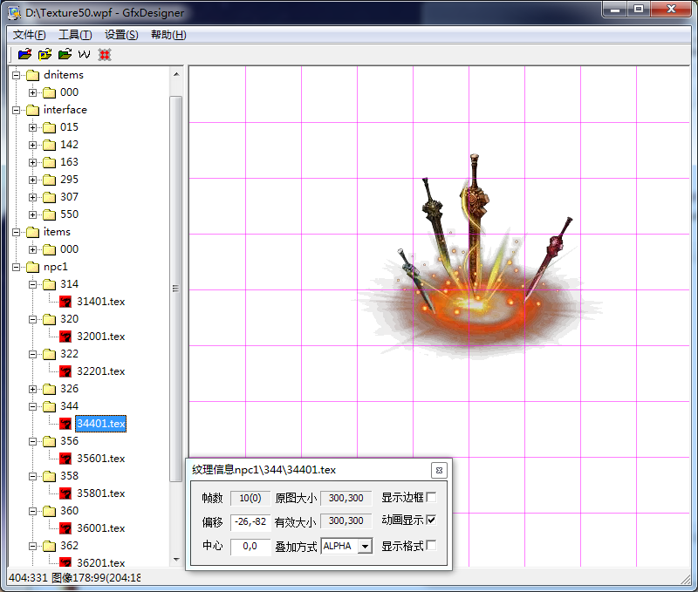Enable the 显示边框 checkbox

click(x=431, y=497)
